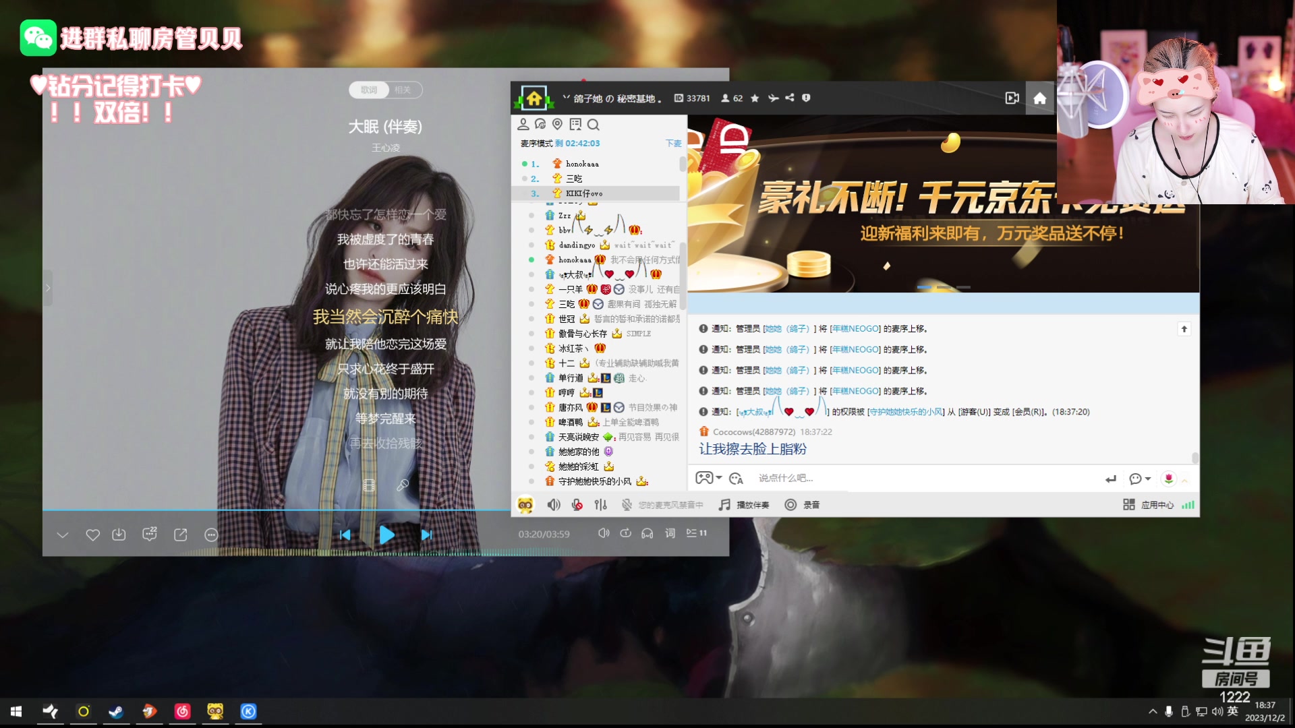This screenshot has width=1295, height=728.
Task: Click the channel home logo icon
Action: (x=534, y=98)
